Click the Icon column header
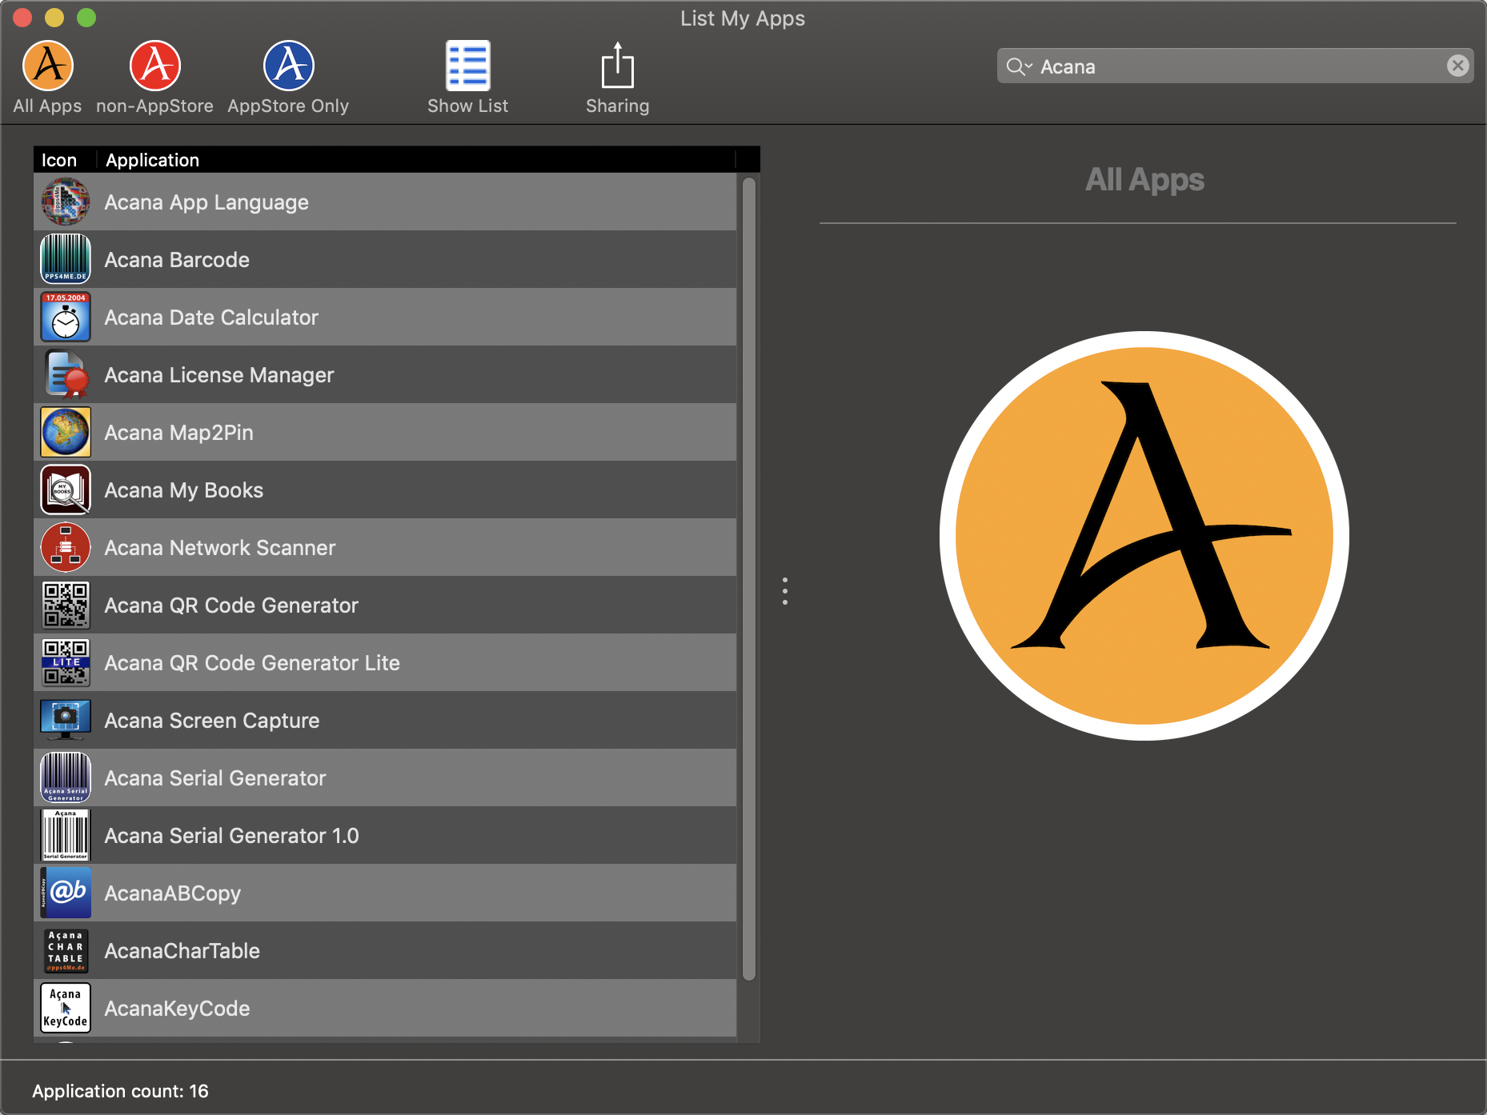This screenshot has width=1487, height=1115. click(59, 160)
